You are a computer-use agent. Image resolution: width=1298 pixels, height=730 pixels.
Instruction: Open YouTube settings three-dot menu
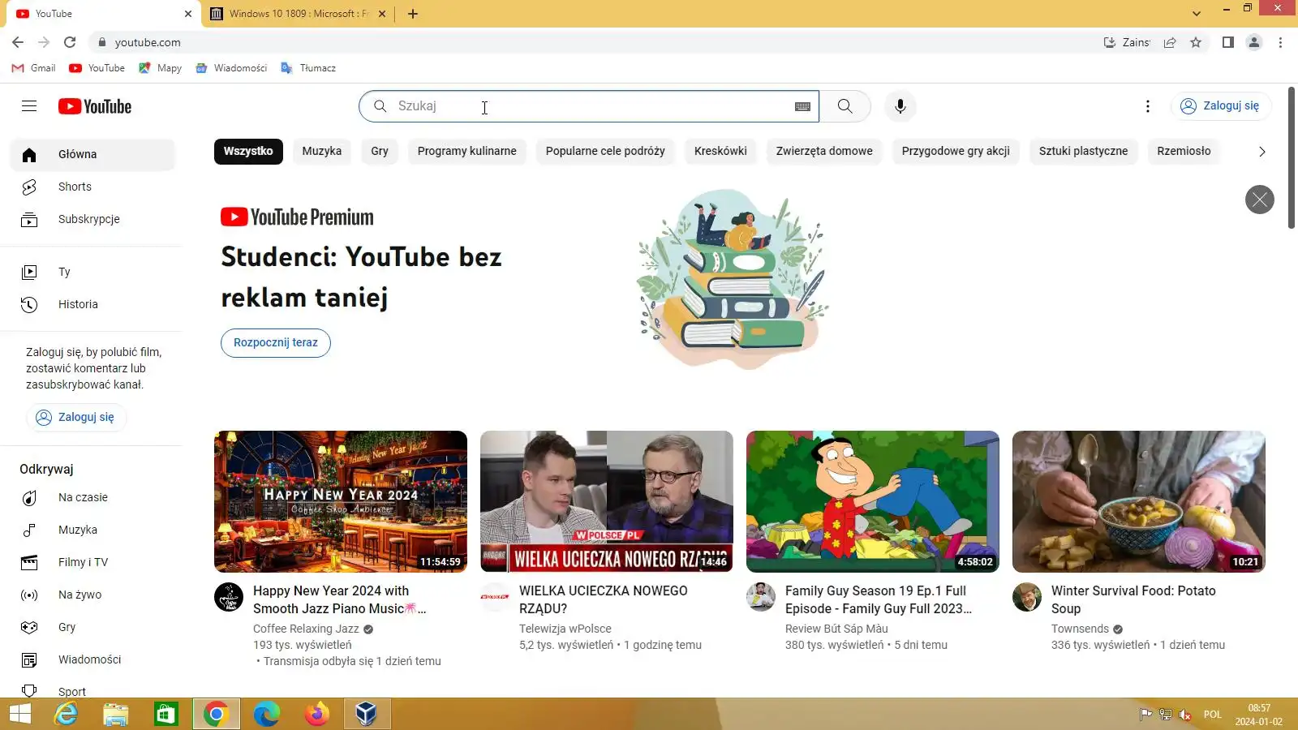[x=1147, y=106]
